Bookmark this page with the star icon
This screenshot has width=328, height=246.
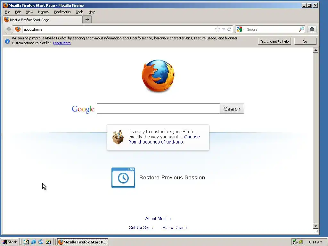point(217,29)
